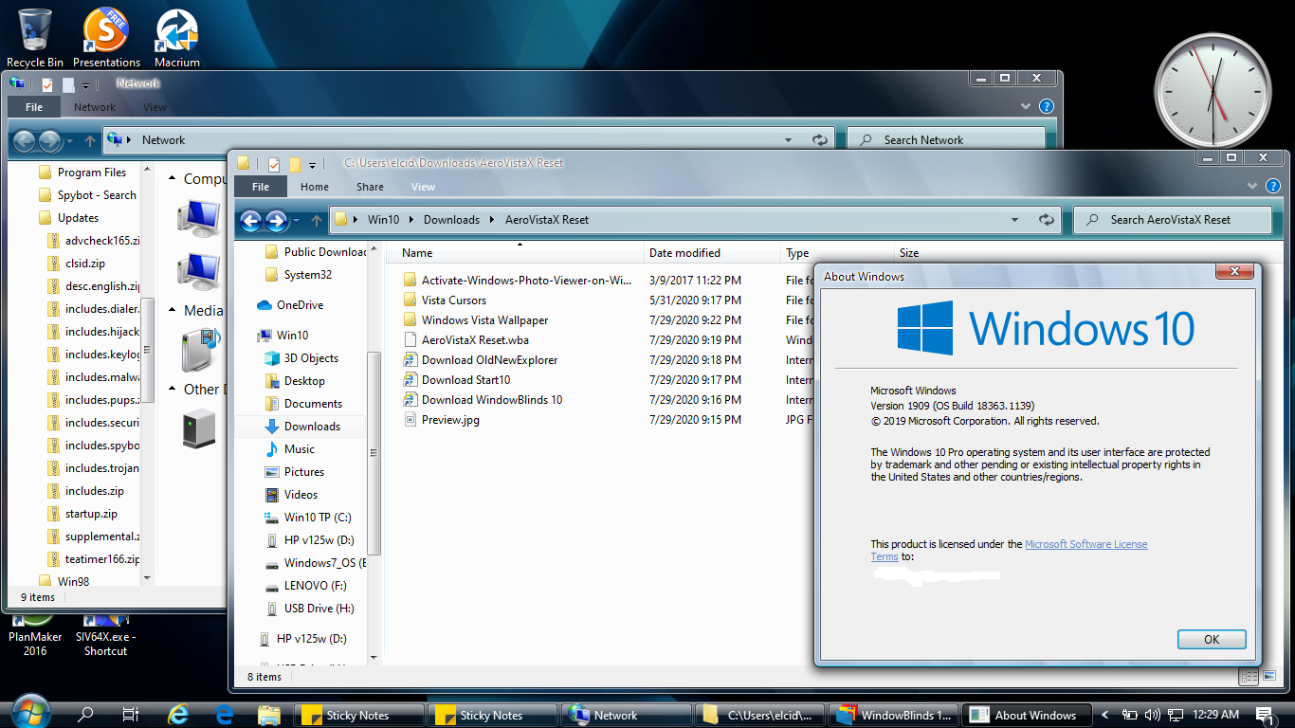Open File tab in Network window
1295x728 pixels.
[x=34, y=107]
